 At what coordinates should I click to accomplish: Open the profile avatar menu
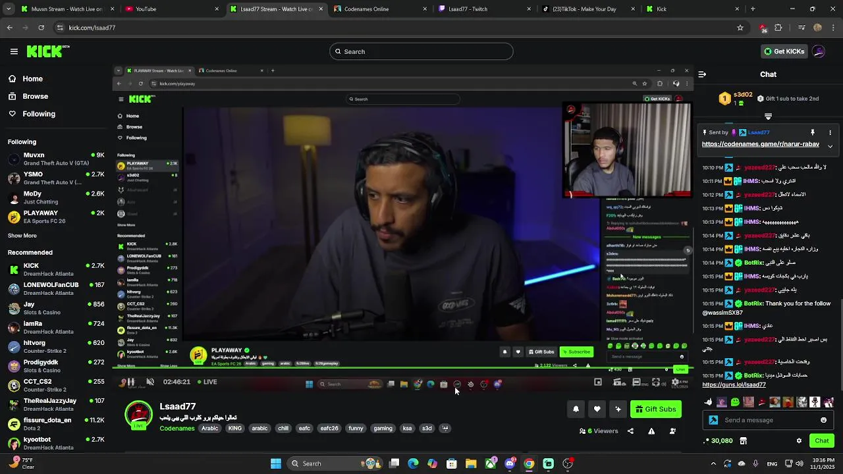pyautogui.click(x=819, y=51)
